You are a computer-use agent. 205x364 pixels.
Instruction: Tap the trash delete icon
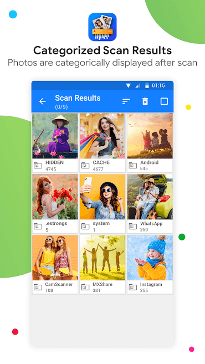[145, 101]
